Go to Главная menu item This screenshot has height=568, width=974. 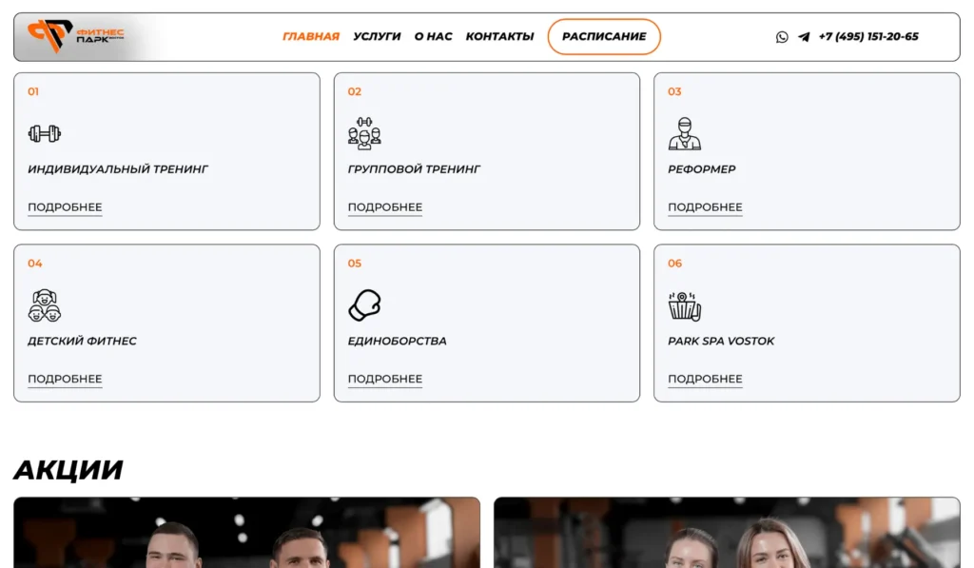point(311,37)
